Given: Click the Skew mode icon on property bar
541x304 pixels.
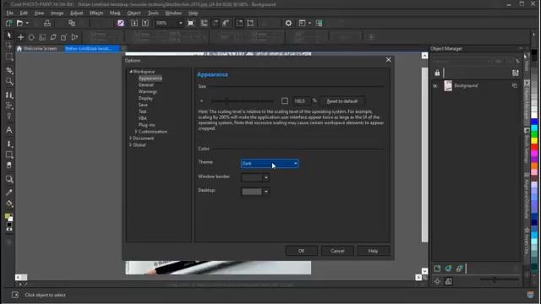Looking at the screenshot, I should click(x=53, y=37).
